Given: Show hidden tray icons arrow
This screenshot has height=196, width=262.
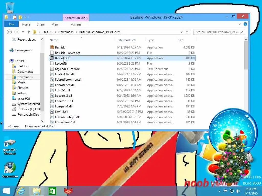Looking at the screenshot, I should (219, 191).
